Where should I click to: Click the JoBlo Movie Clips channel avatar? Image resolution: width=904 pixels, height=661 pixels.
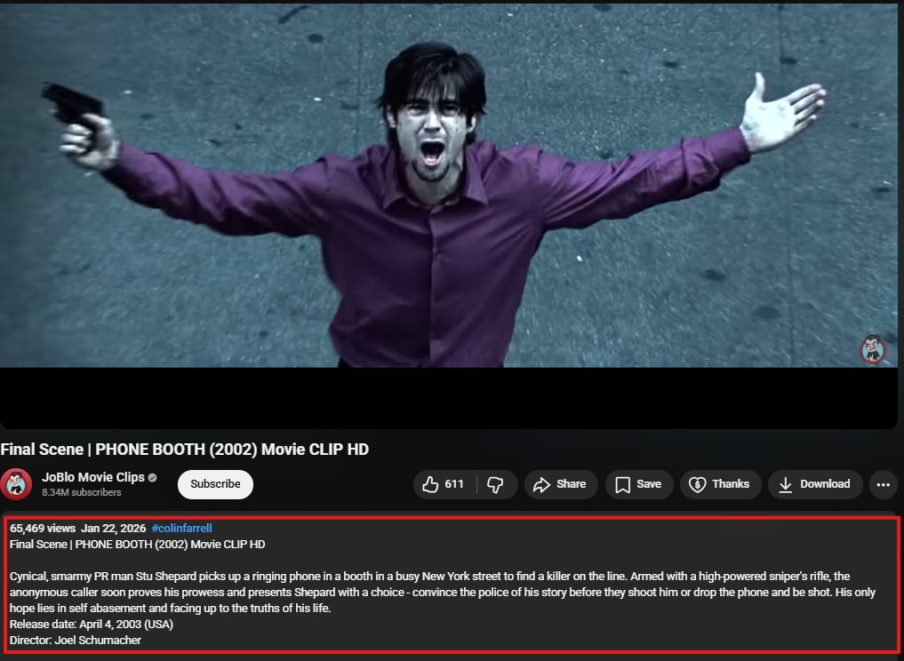(16, 484)
